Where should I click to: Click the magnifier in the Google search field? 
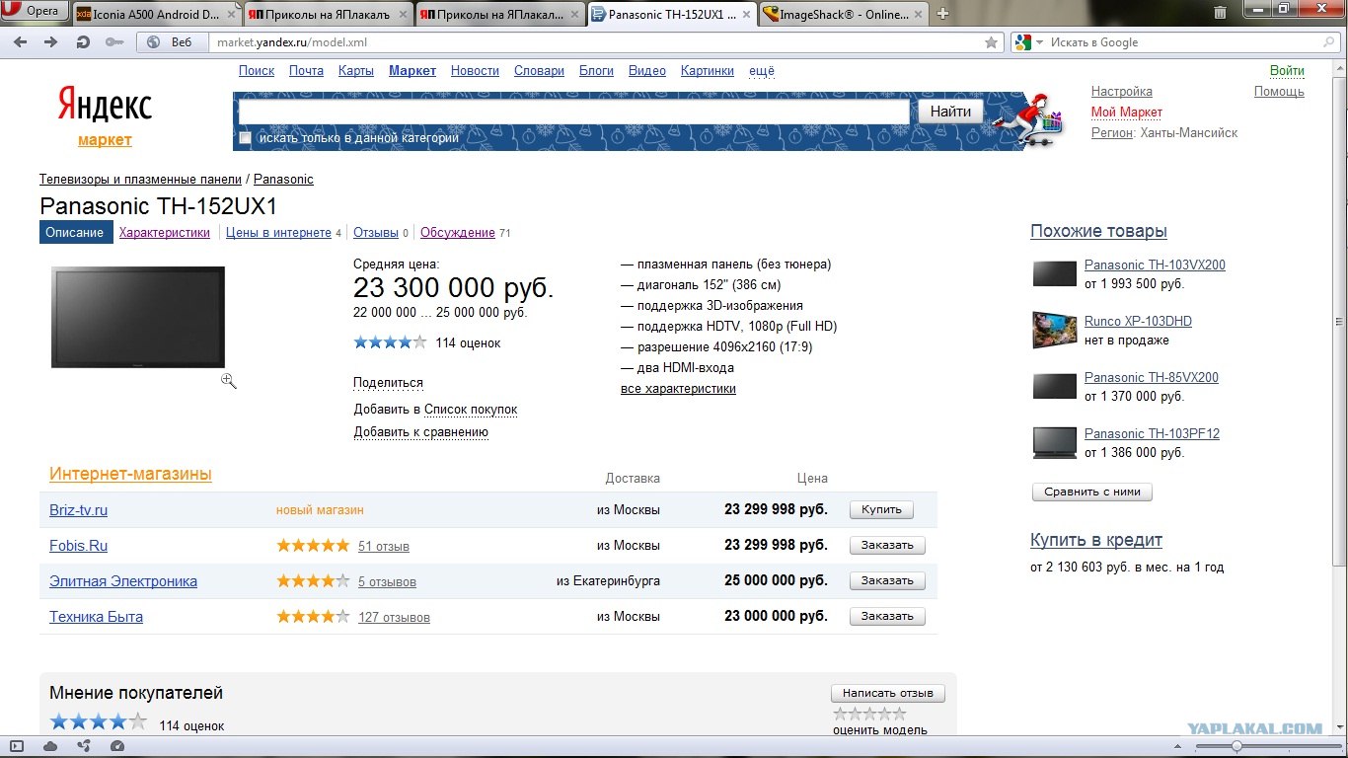click(x=1328, y=42)
